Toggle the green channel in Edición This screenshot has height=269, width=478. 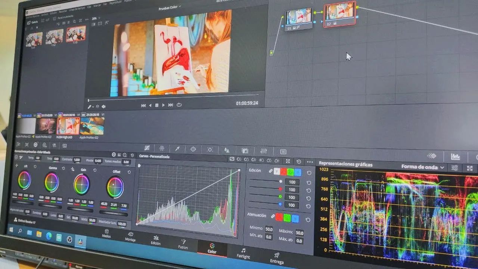291,172
